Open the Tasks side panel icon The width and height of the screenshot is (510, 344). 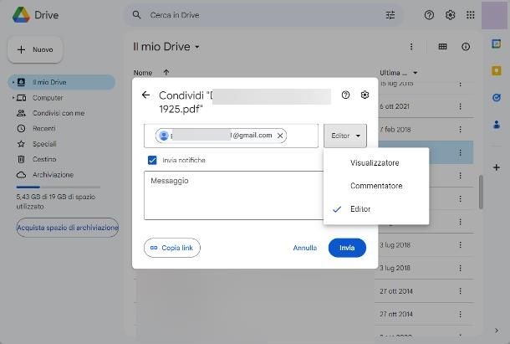(x=497, y=97)
